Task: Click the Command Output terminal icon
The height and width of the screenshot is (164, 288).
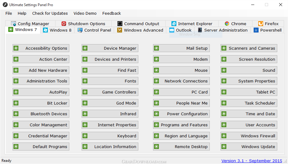Action: (120, 24)
